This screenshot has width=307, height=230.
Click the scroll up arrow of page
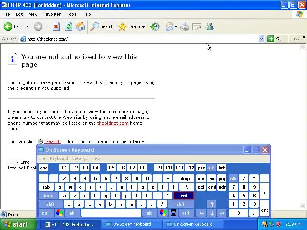[x=303, y=47]
